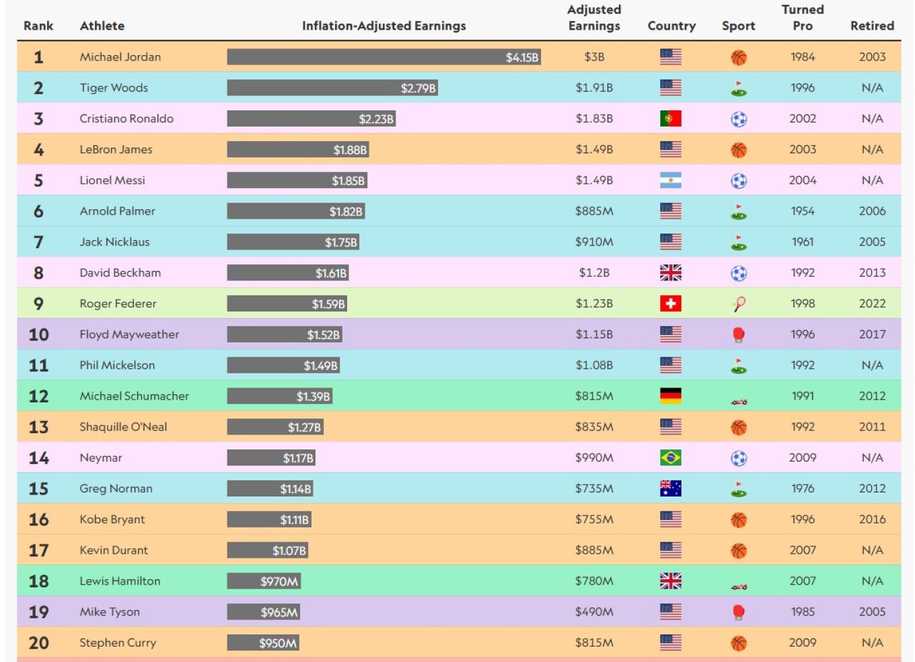Click the $4.15B bar for Michael Jordan
The height and width of the screenshot is (662, 915).
pyautogui.click(x=383, y=57)
